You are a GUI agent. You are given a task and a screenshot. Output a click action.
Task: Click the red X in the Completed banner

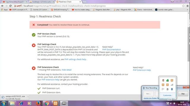click(34, 25)
